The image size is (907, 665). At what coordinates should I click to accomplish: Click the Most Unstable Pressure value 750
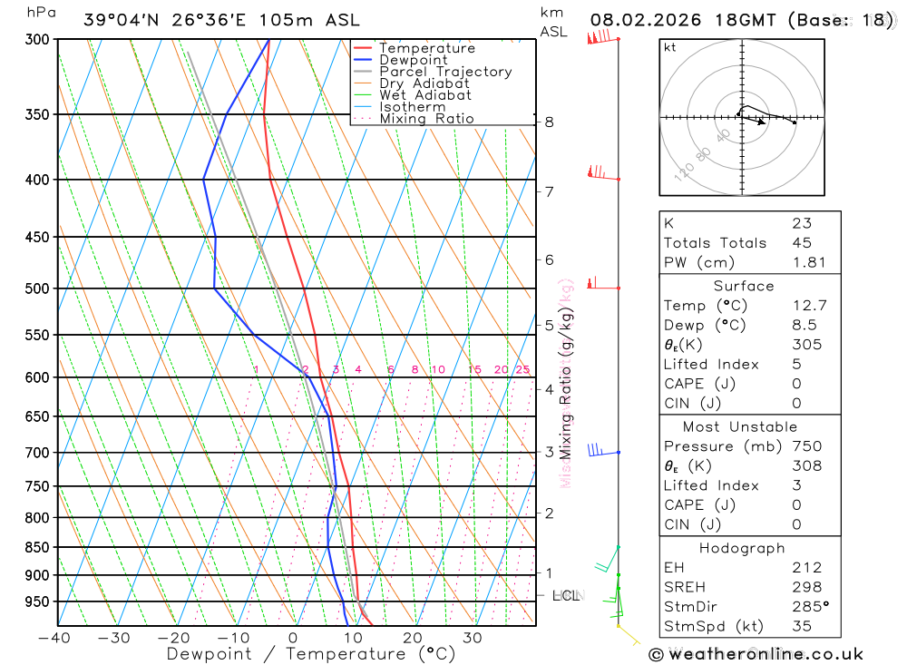pyautogui.click(x=807, y=446)
